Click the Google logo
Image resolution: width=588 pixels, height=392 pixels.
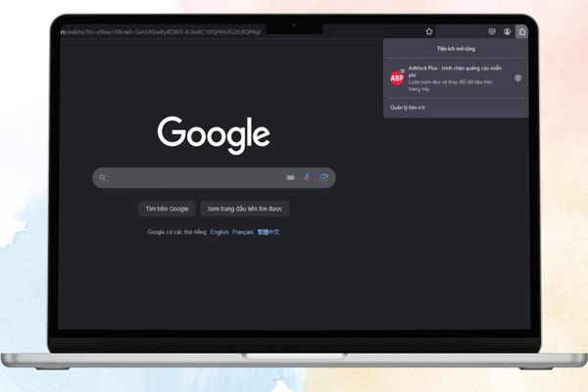point(214,135)
